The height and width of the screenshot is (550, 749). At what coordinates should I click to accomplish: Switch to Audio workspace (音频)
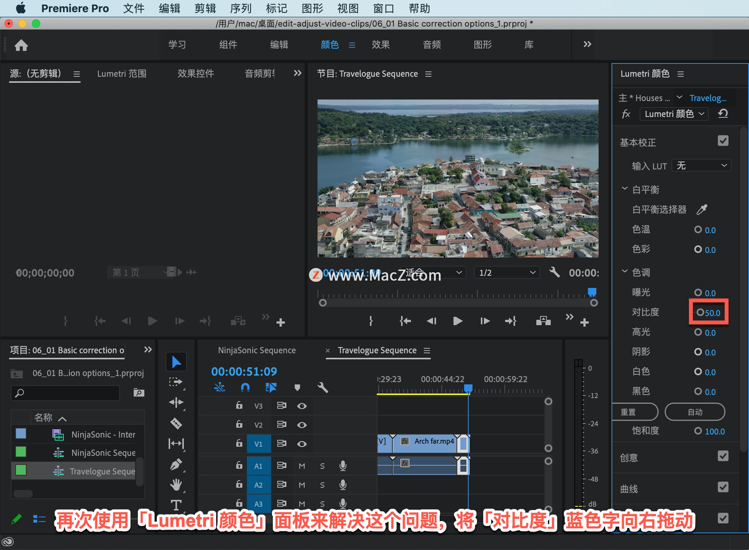[431, 44]
